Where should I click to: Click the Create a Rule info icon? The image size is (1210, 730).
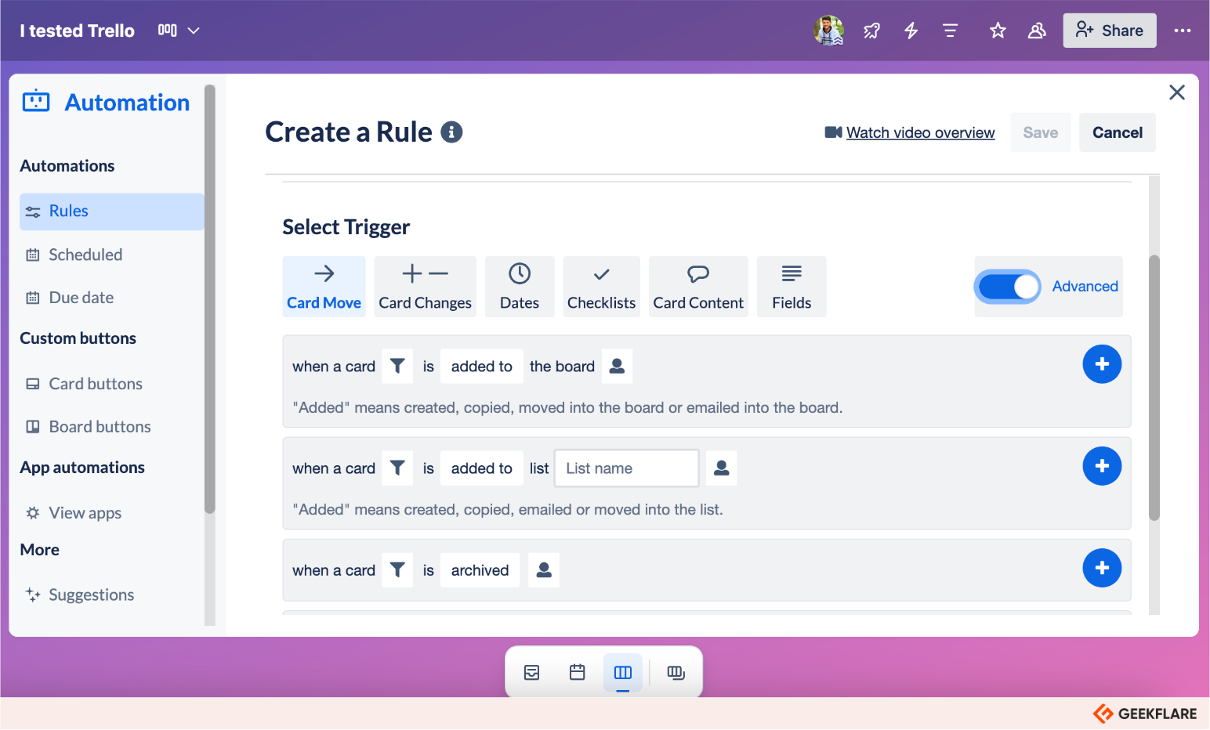click(x=451, y=132)
